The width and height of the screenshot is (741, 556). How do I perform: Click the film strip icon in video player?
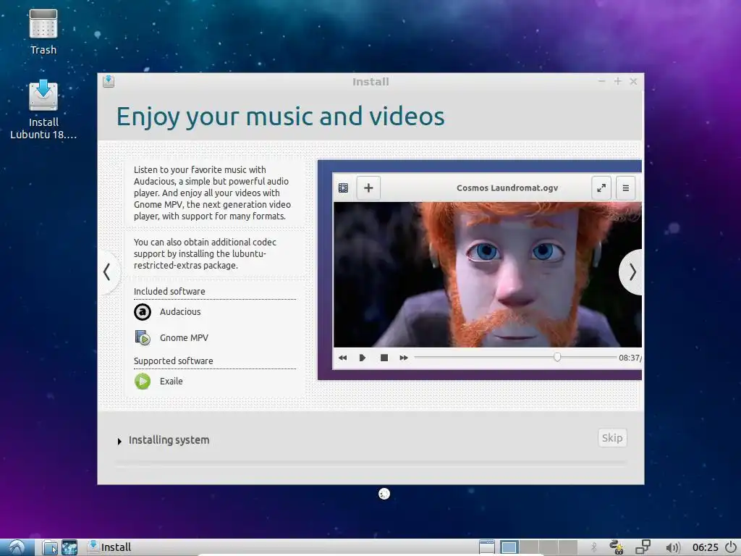344,188
